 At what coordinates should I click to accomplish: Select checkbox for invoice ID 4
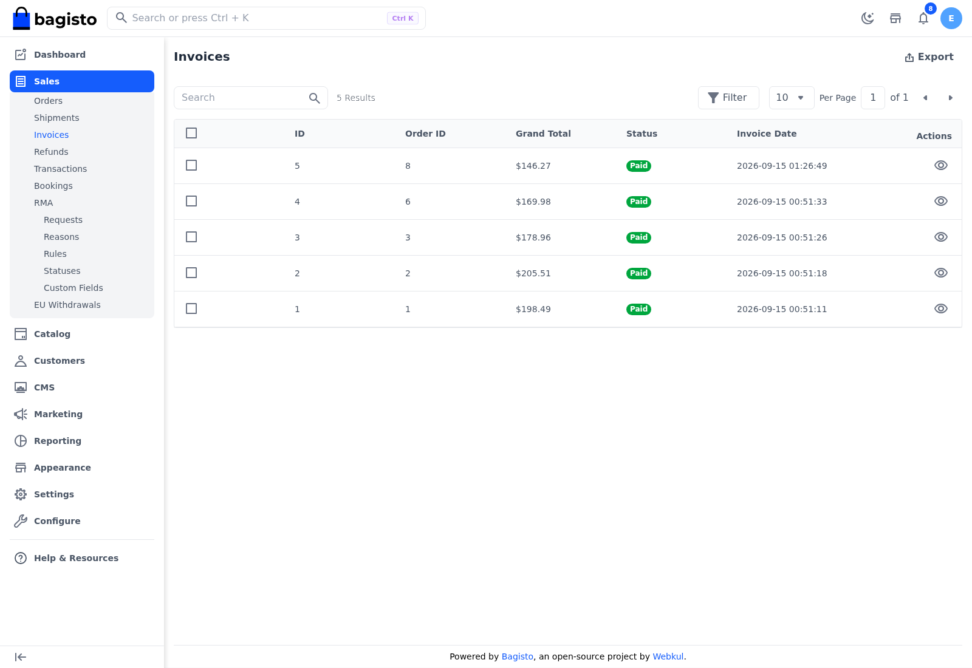pos(191,201)
